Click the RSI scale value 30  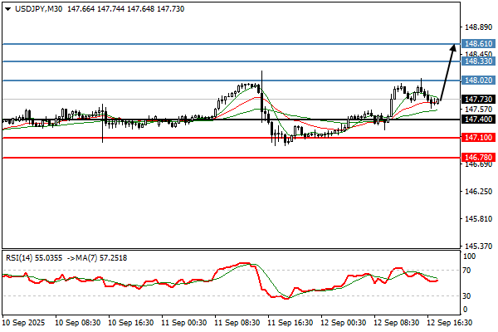click(x=466, y=296)
